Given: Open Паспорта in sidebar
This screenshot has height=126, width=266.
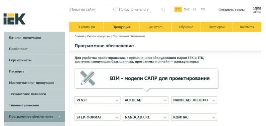Looking at the screenshot, I should [34, 71].
